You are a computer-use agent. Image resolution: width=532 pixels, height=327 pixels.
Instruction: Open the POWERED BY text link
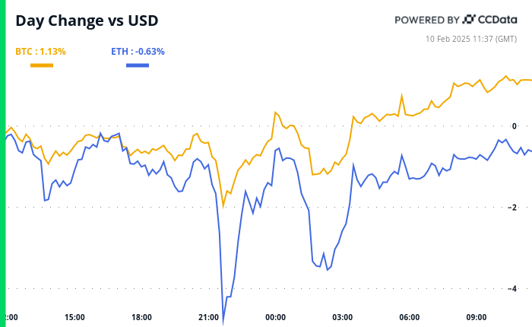(426, 20)
